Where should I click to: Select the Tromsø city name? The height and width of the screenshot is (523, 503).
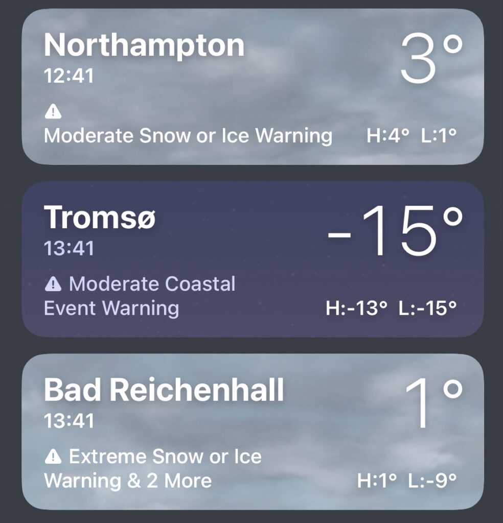100,218
